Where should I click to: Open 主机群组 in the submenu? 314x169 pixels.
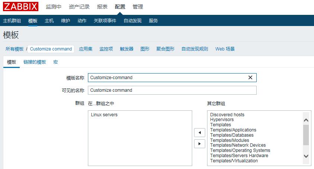tap(12, 20)
